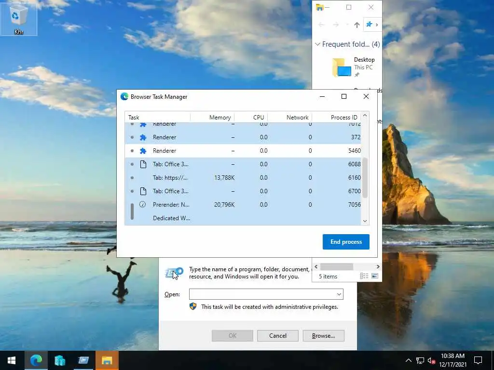Click the File Explorer title bar folder icon

[319, 7]
